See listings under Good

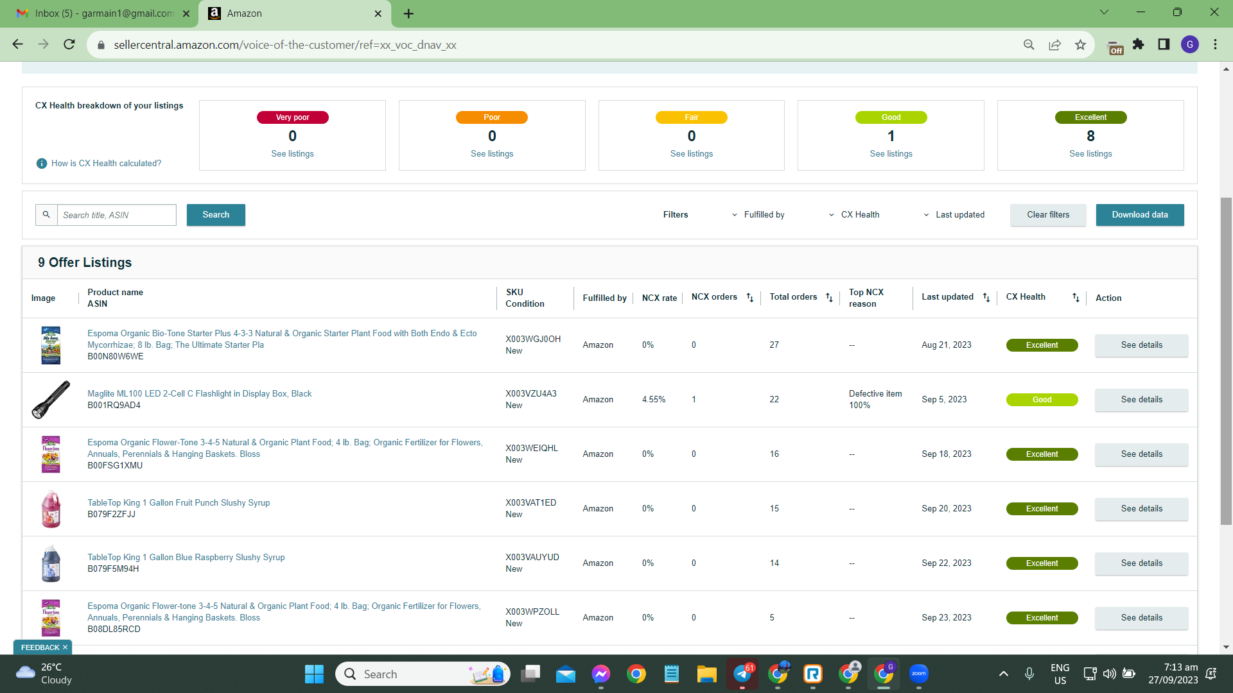pos(891,154)
